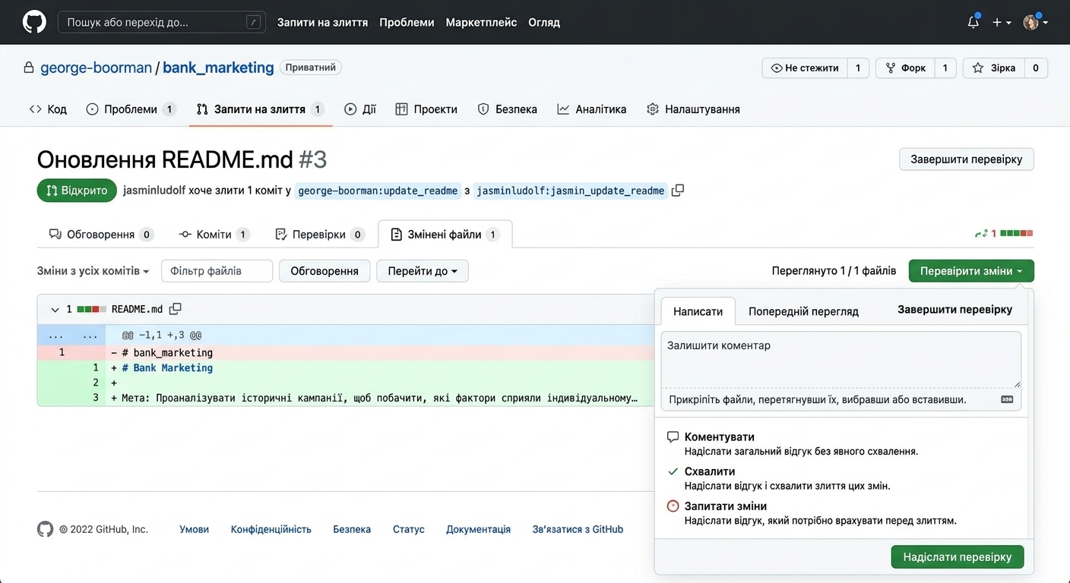Switch to Попередній перегляд tab
This screenshot has width=1070, height=583.
pos(803,311)
